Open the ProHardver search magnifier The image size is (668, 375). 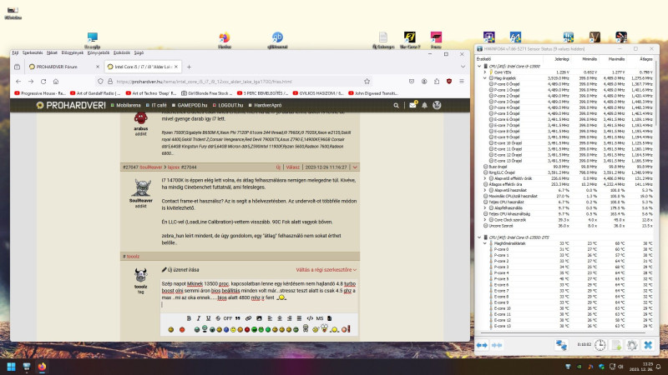(x=396, y=106)
